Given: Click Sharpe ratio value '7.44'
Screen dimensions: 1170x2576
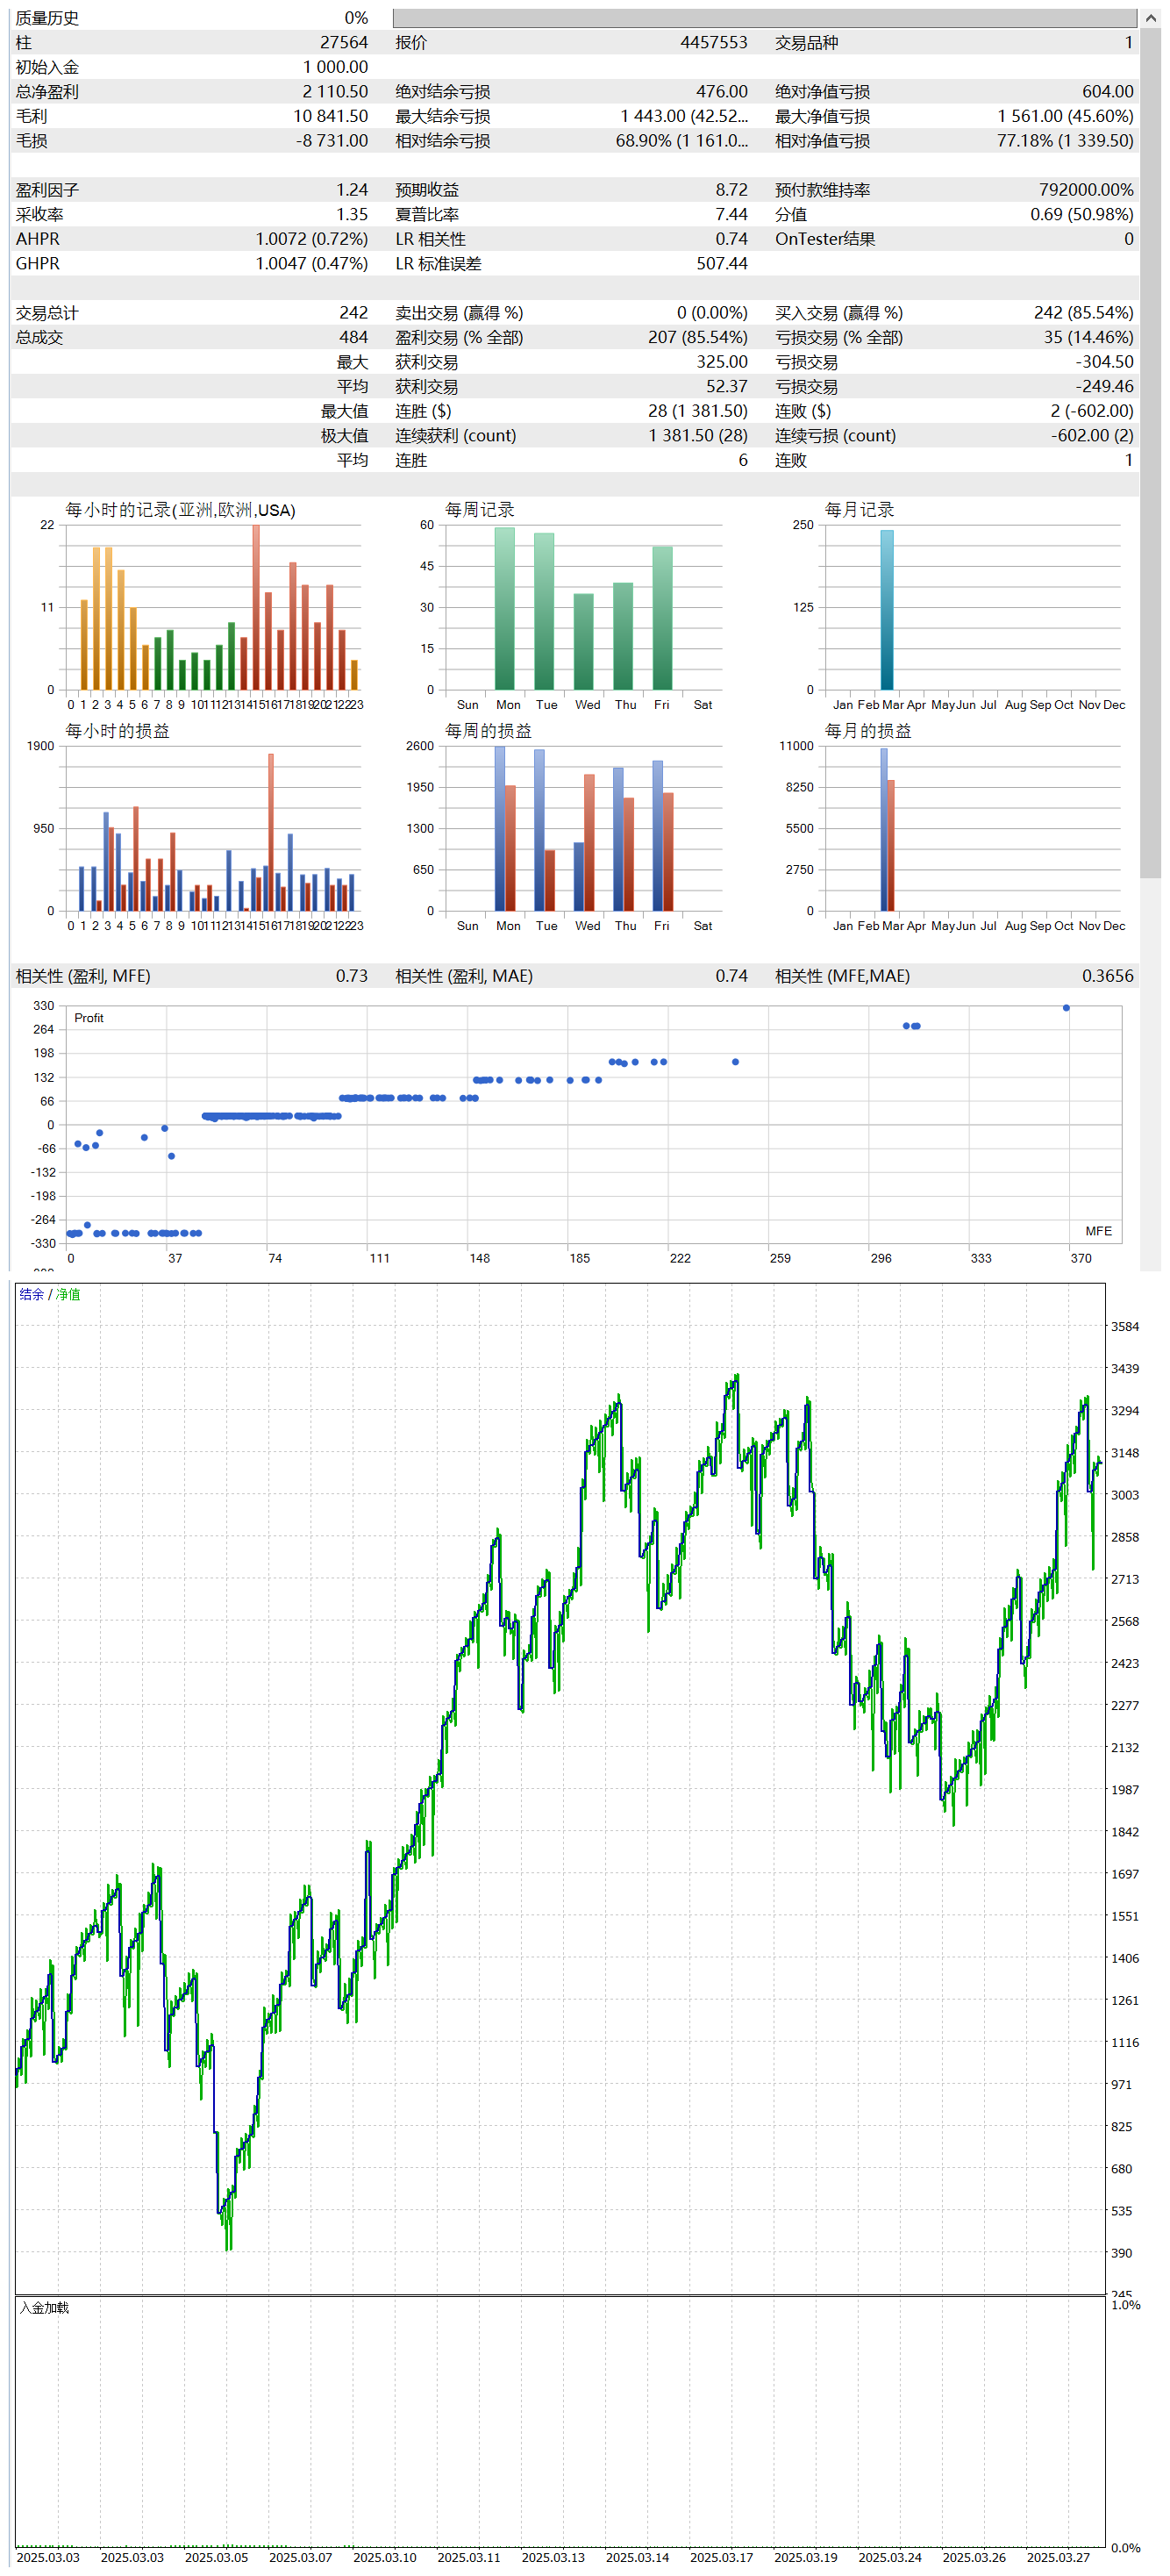Looking at the screenshot, I should coord(731,214).
